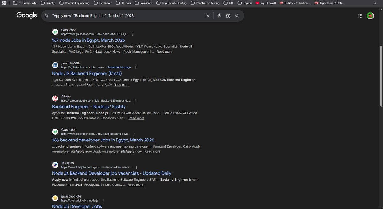
Task: Start voice search with microphone icon
Action: 219,16
